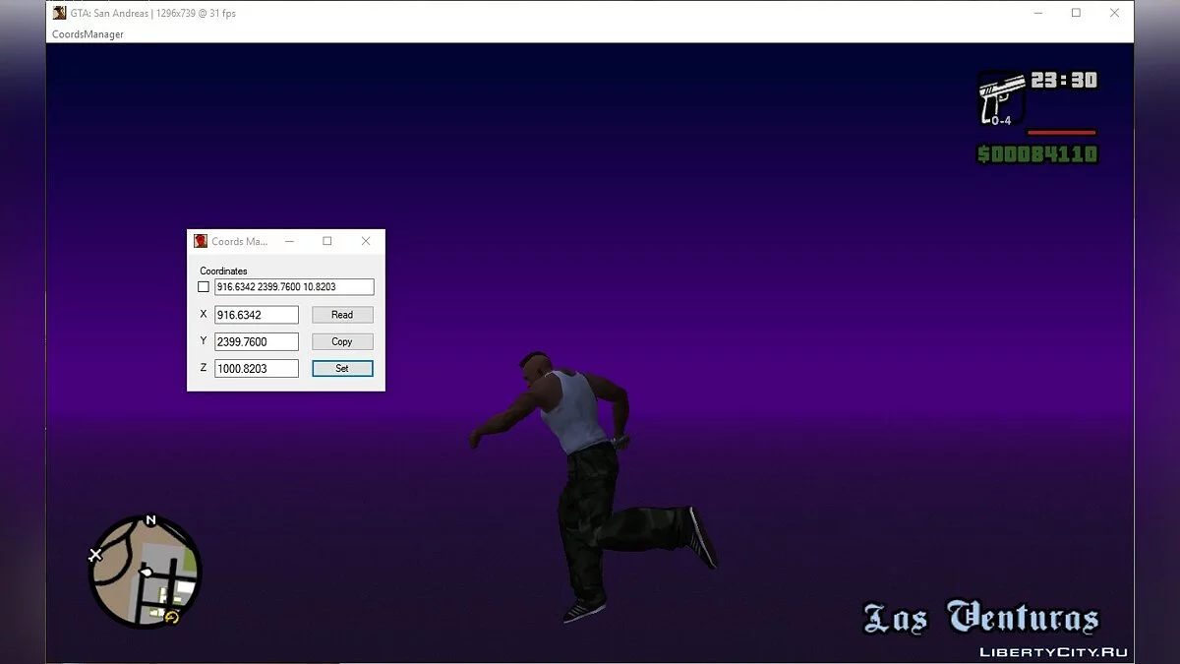Image resolution: width=1180 pixels, height=664 pixels.
Task: Maximize the Coords Manager dialog
Action: [327, 241]
